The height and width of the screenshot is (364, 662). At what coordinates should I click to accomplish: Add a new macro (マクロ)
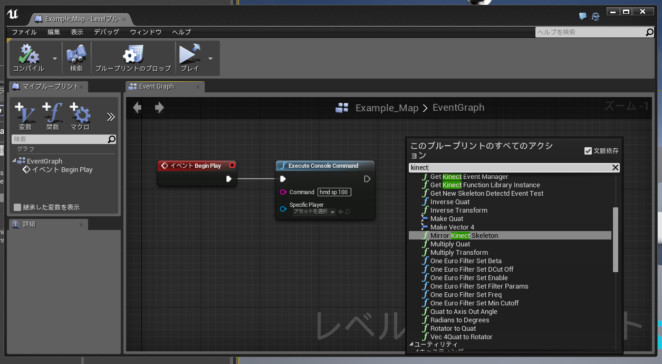[x=80, y=117]
